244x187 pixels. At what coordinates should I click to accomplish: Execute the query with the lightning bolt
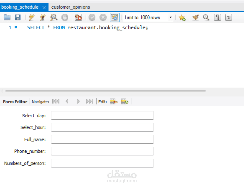tap(32, 17)
